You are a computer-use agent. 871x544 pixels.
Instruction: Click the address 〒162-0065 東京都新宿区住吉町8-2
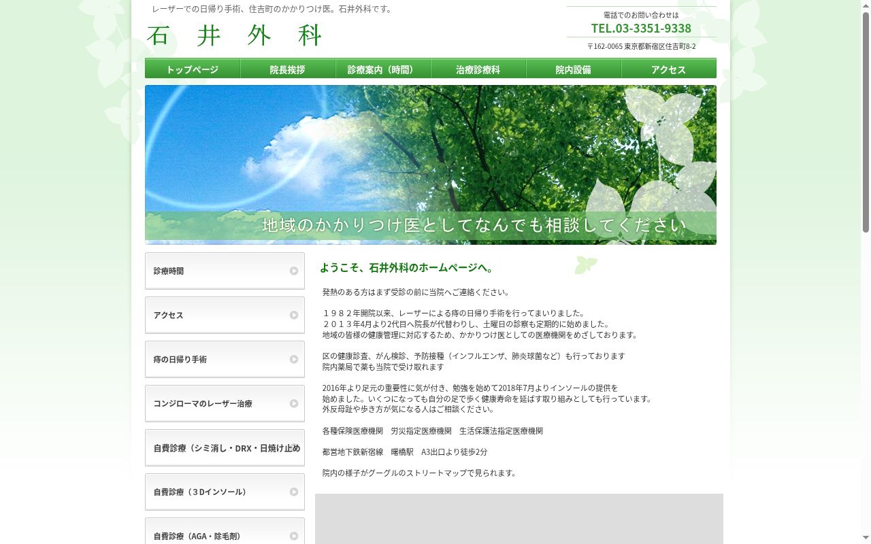point(641,46)
